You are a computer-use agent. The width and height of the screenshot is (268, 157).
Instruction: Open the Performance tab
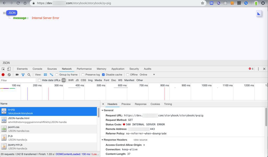coord(84,69)
